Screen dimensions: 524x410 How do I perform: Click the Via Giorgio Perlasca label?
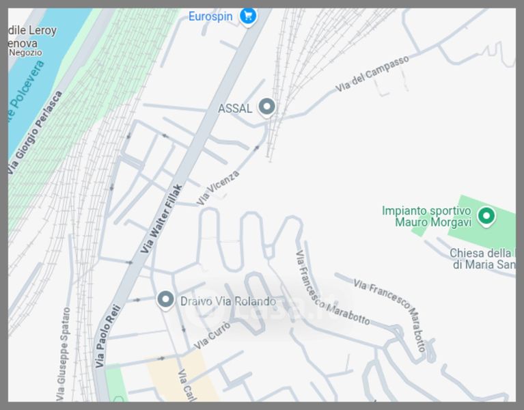point(35,133)
